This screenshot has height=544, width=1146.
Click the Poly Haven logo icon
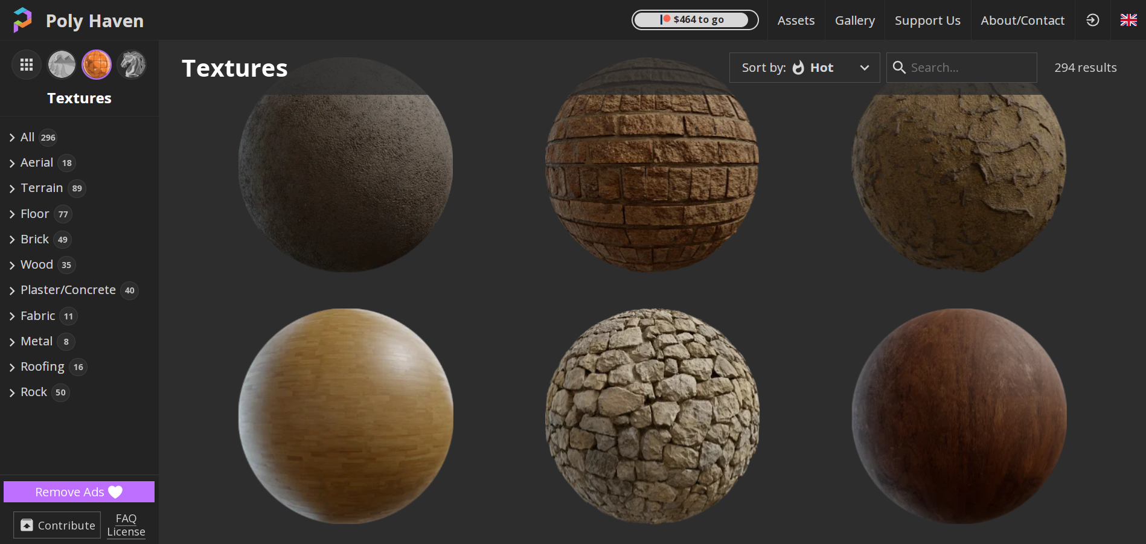(x=22, y=20)
